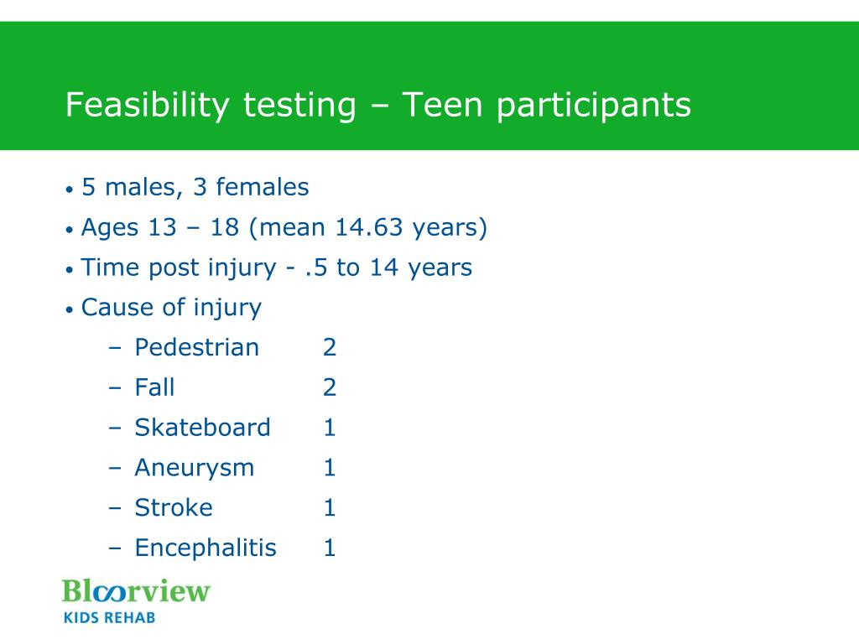Select the '5 males, 3 females' bullet

point(195,187)
